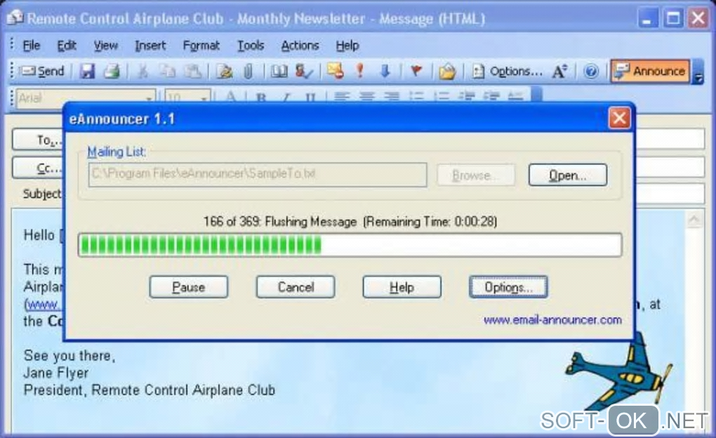The image size is (716, 438).
Task: Open Help with the blue question mark icon
Action: point(591,72)
